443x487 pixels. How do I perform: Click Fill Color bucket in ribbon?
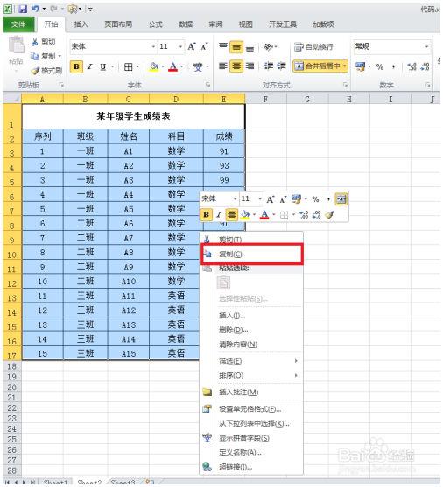pos(154,66)
